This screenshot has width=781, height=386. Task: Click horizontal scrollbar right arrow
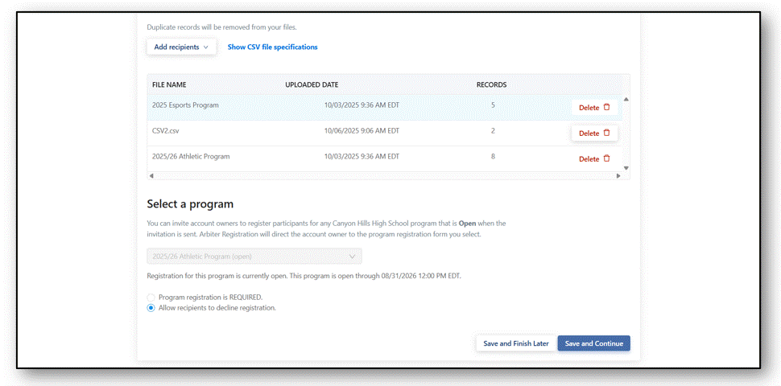[618, 175]
